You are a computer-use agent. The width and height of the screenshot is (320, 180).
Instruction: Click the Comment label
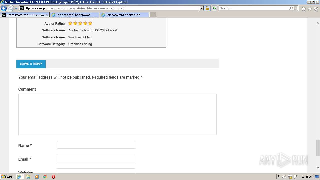pyautogui.click(x=27, y=89)
